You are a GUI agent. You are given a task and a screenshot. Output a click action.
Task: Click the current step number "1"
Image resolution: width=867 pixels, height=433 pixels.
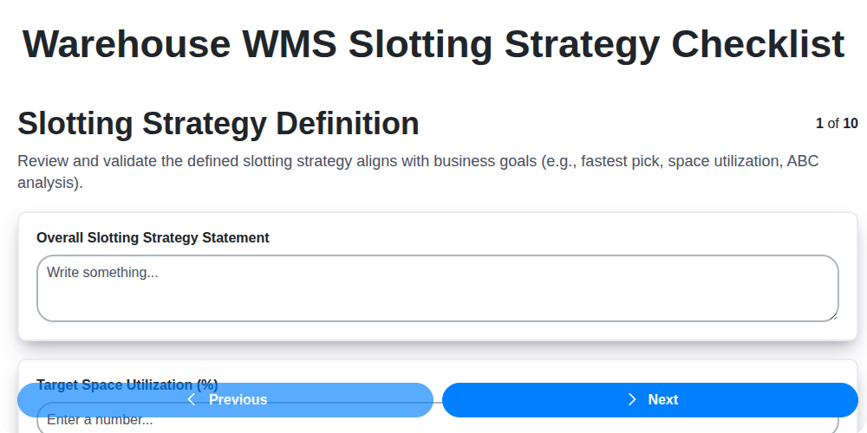coord(819,123)
